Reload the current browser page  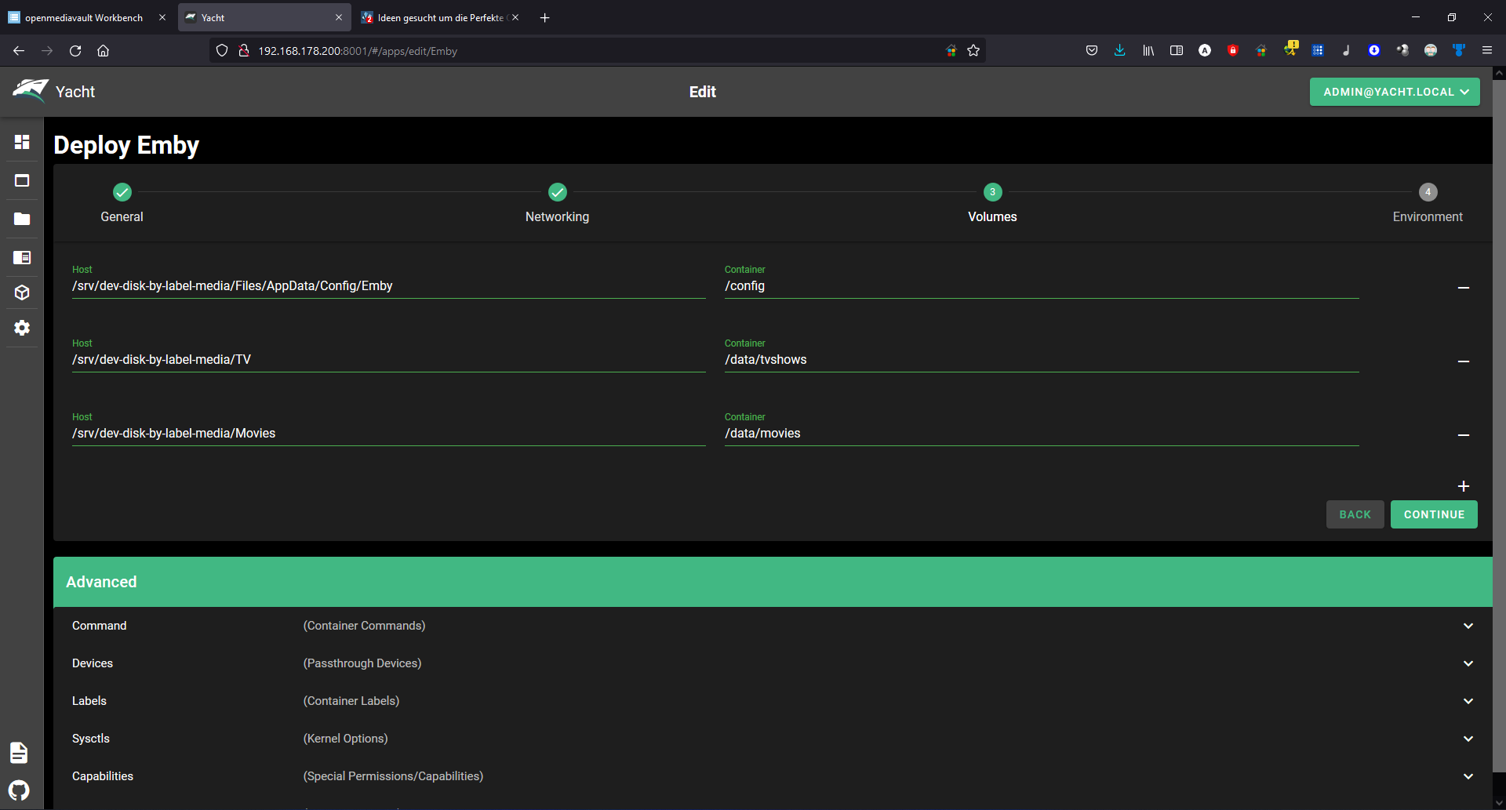pyautogui.click(x=75, y=51)
